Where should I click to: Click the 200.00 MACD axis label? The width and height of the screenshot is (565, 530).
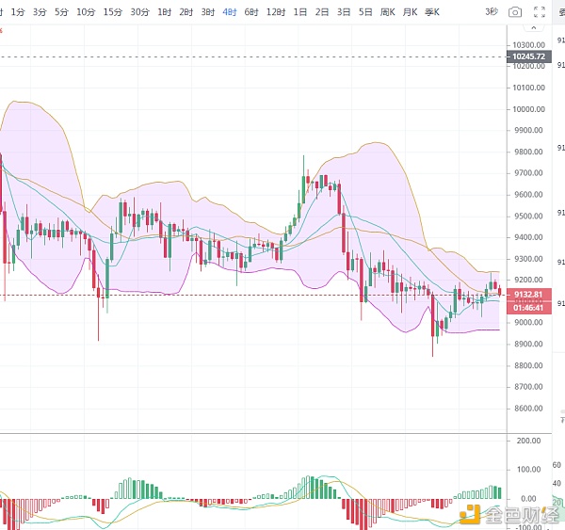[528, 441]
